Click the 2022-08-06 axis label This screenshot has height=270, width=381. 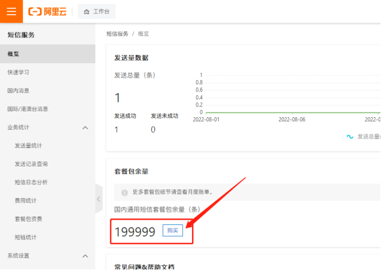coord(292,120)
